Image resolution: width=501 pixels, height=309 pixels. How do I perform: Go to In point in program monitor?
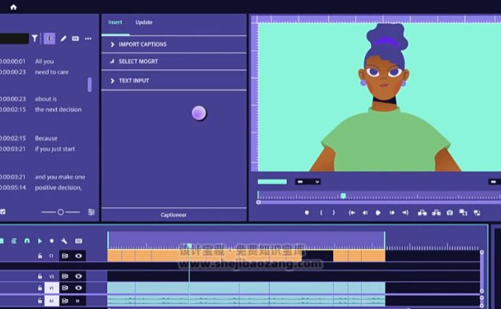point(352,212)
